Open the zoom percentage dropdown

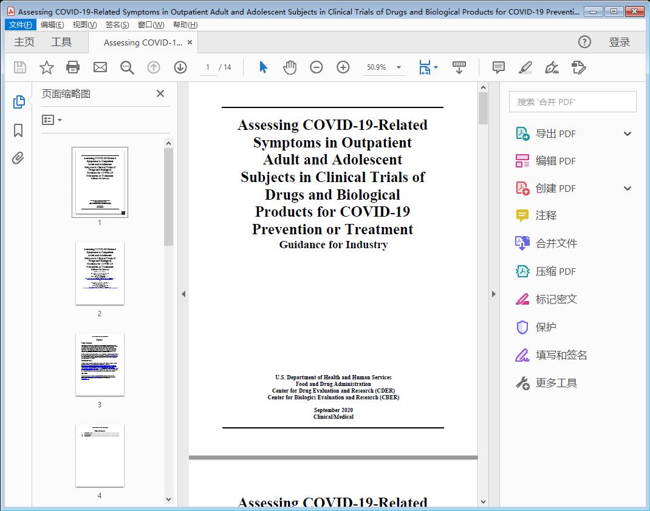point(399,67)
